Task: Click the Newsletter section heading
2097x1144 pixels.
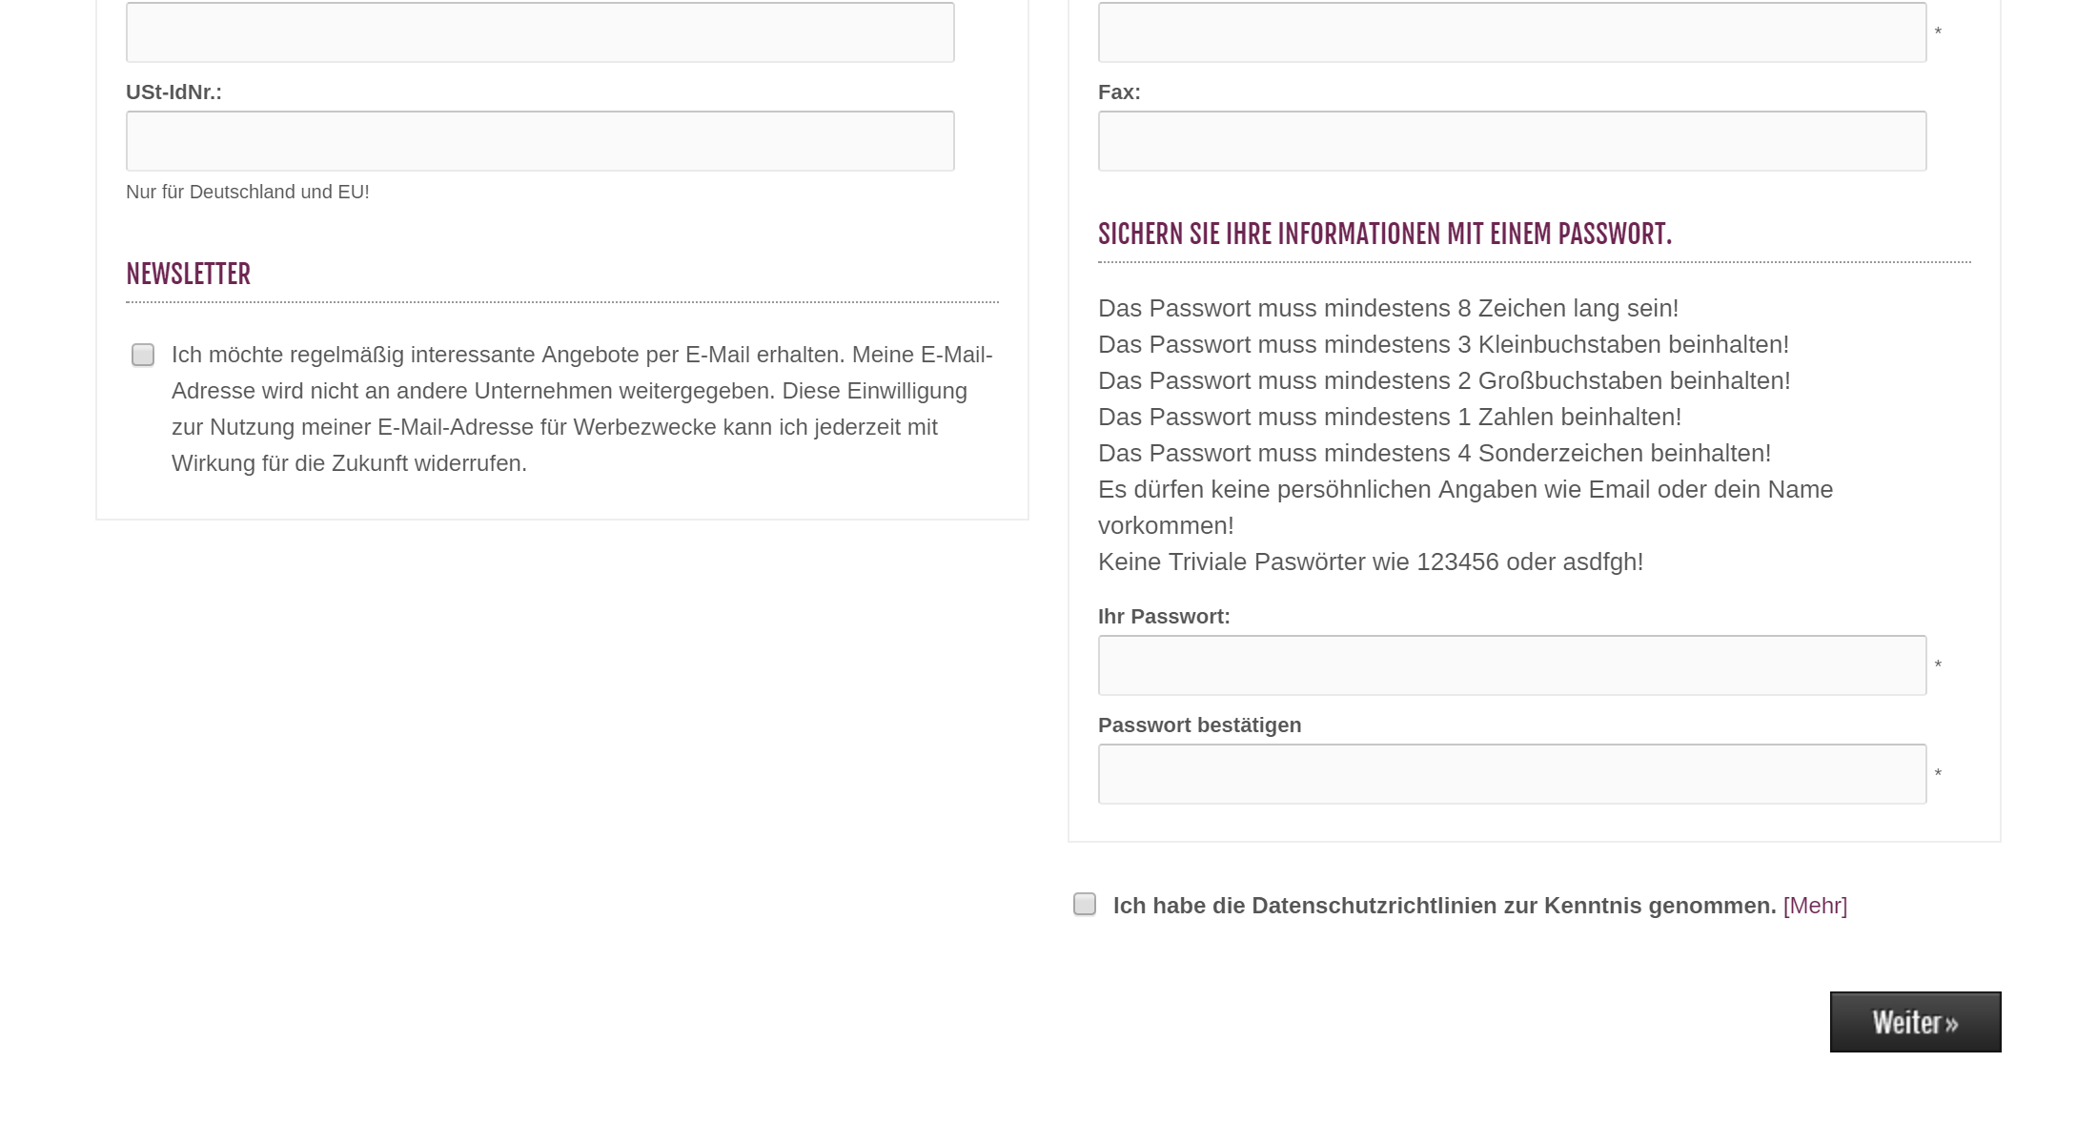Action: [x=188, y=275]
